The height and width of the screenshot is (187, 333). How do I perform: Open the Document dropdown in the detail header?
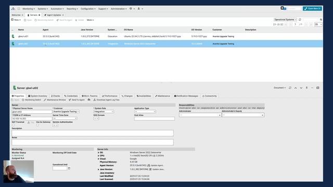pyautogui.click(x=279, y=88)
